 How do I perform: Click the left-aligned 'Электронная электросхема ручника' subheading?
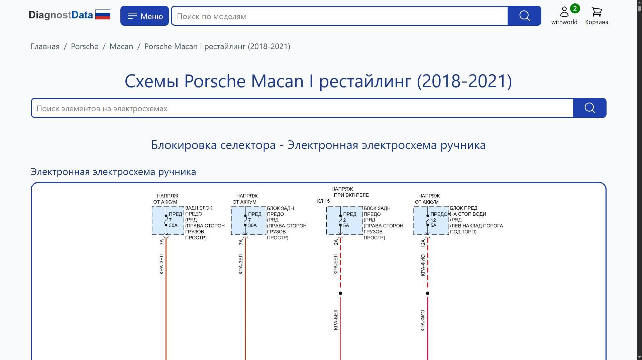[x=113, y=172]
